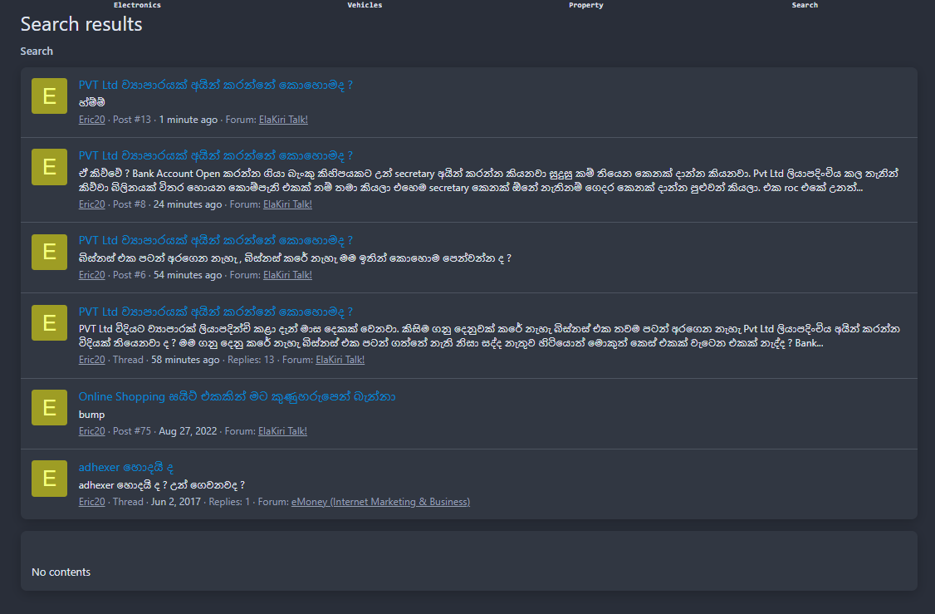Image resolution: width=935 pixels, height=614 pixels.
Task: Open Online Shopping thread title link
Action: pyautogui.click(x=237, y=397)
